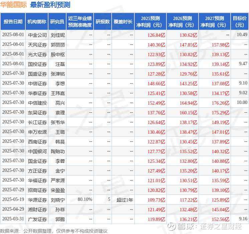Click target price 9.47
This screenshot has width=249, height=234.
243,64
